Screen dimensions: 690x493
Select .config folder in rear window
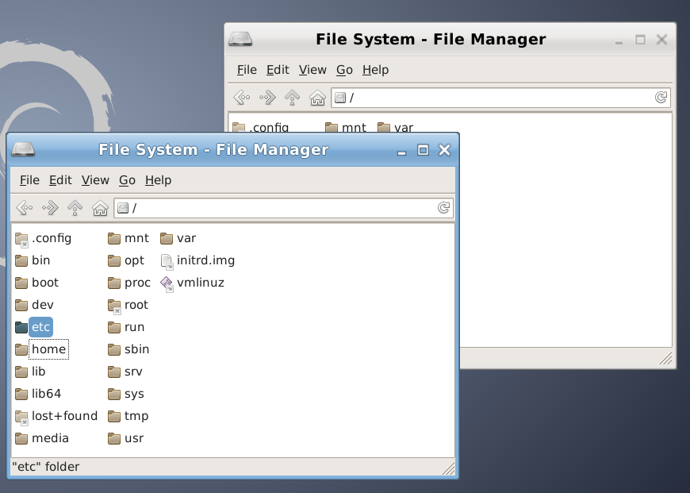[x=260, y=127]
